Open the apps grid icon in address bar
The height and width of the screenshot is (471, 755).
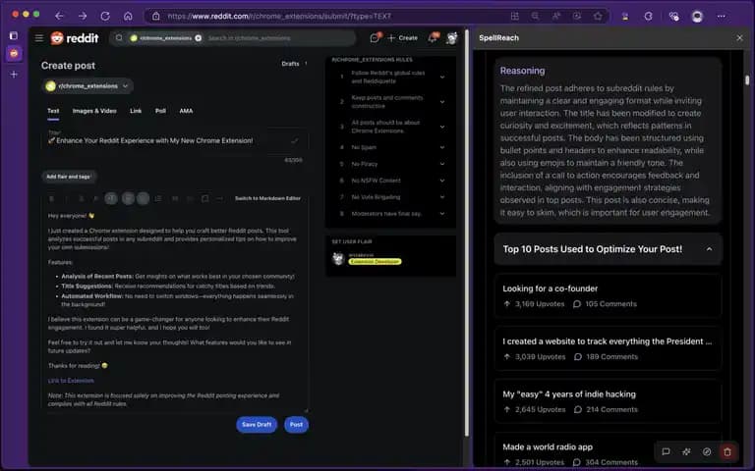pyautogui.click(x=514, y=17)
